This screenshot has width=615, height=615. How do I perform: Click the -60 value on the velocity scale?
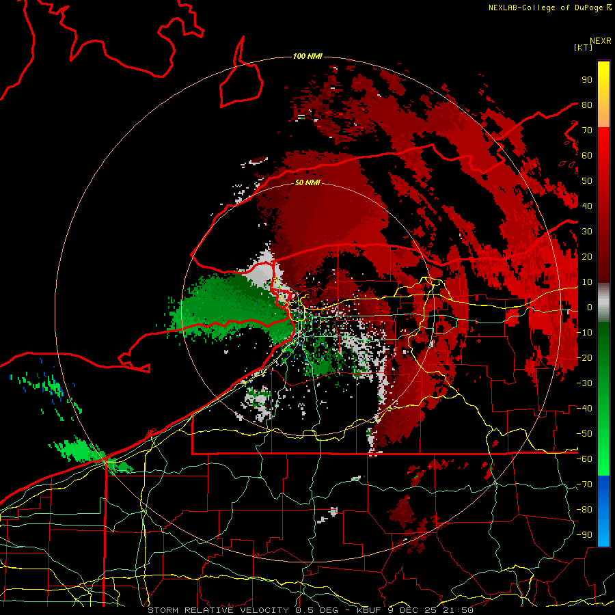pyautogui.click(x=584, y=459)
